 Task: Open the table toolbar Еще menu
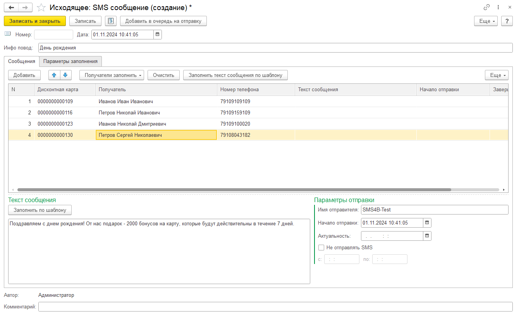coord(497,75)
